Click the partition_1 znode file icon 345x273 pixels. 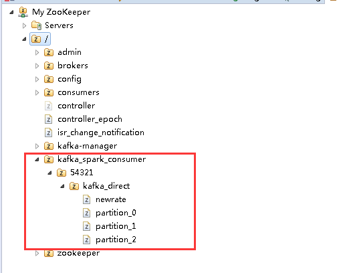coord(86,226)
